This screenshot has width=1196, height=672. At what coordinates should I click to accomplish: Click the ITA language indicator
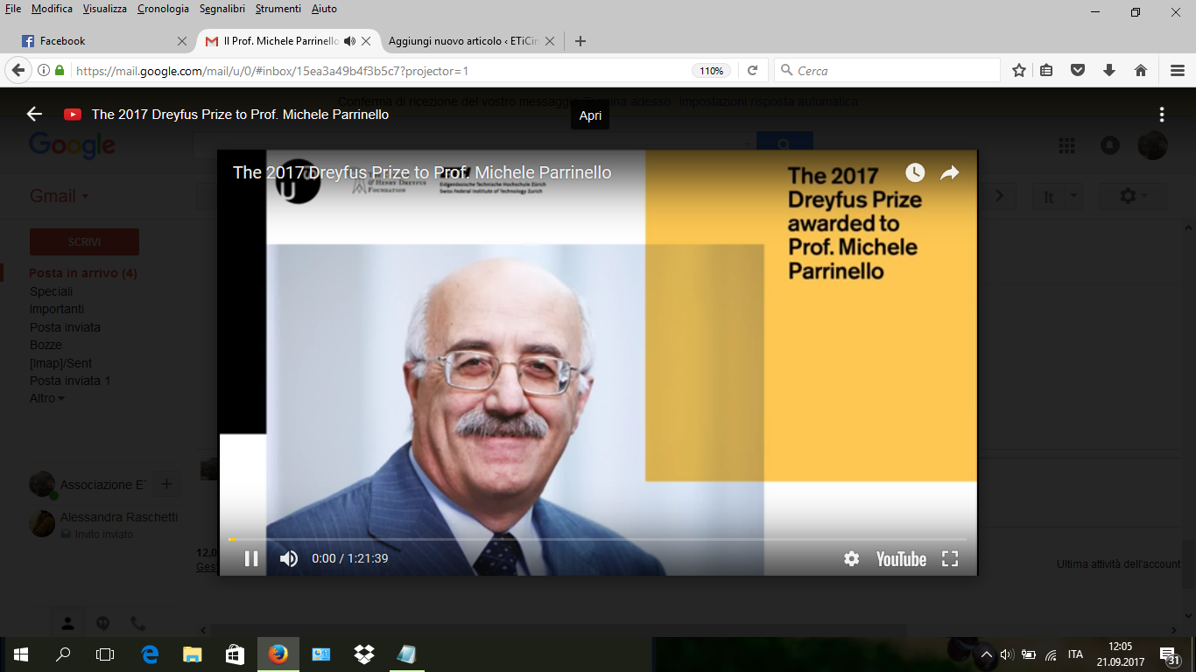tap(1075, 654)
